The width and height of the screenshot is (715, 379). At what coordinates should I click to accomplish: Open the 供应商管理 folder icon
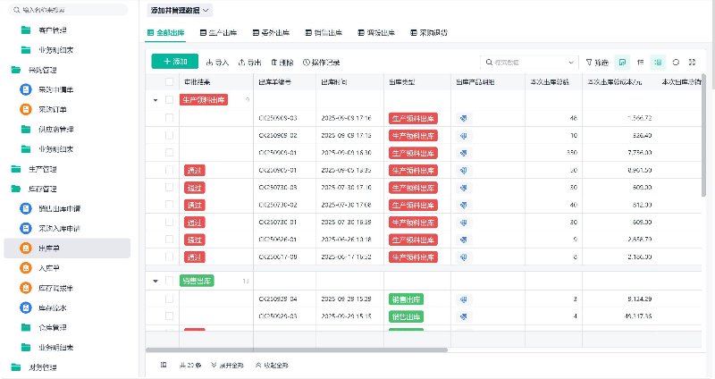point(26,129)
